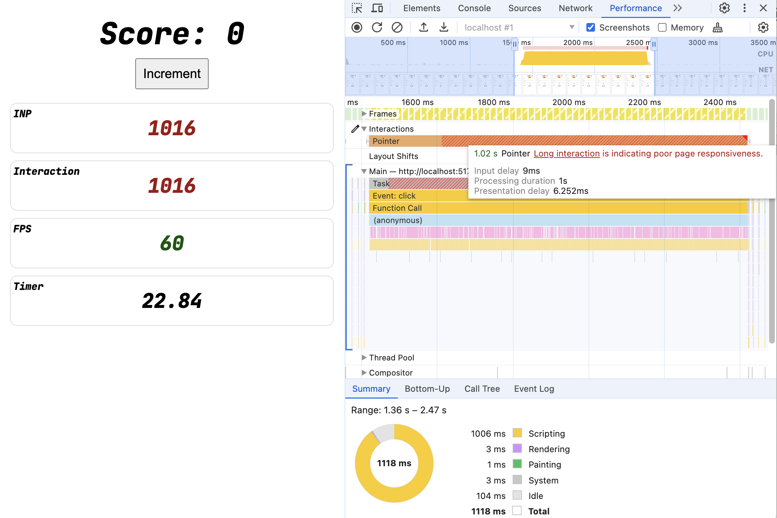Viewport: 777px width, 518px height.
Task: Expand the Thread Pool section
Action: click(363, 357)
